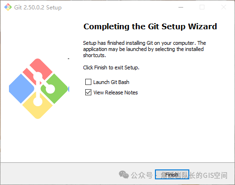Image resolution: width=235 pixels, height=185 pixels.
Task: Click the "Git 2.50.0.2 Setup" title text
Action: (x=38, y=8)
